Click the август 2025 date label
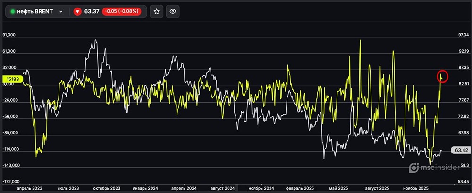472x193 pixels. coord(376,188)
